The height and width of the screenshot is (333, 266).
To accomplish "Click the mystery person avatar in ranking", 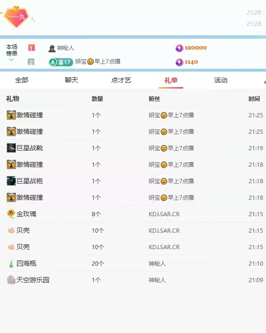I will tap(52, 48).
